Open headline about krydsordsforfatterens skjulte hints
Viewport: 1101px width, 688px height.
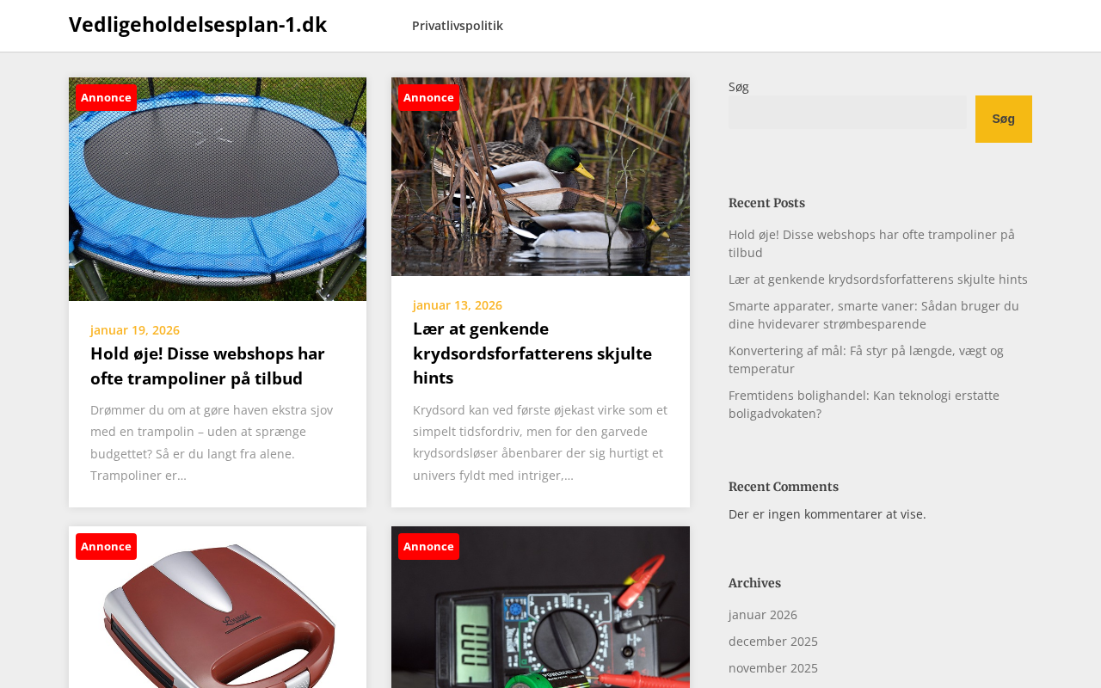[x=532, y=353]
